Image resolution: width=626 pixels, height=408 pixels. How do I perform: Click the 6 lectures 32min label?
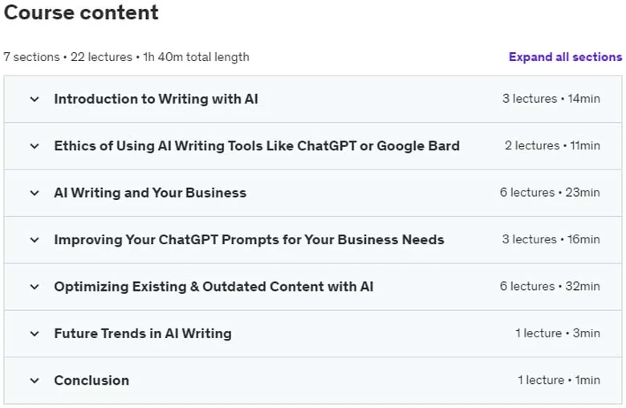click(550, 286)
